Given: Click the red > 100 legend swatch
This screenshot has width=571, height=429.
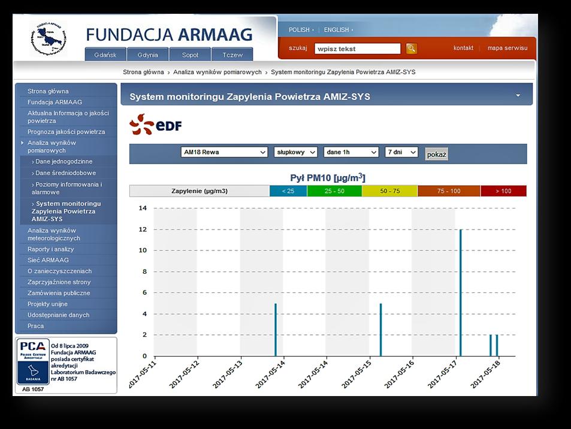Looking at the screenshot, I should [x=503, y=191].
